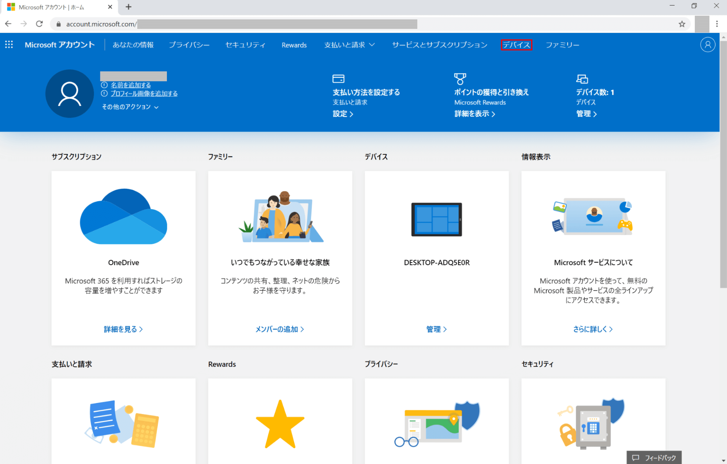Click the happy family illustration
727x464 pixels.
pyautogui.click(x=280, y=216)
